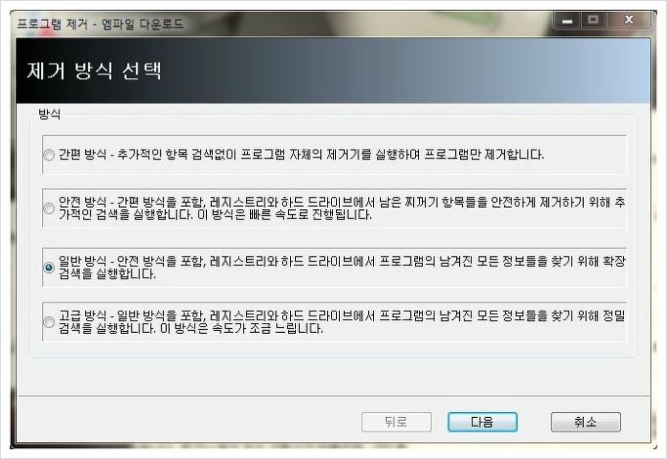667x459 pixels.
Task: Click the 방식 group box label
Action: click(50, 114)
